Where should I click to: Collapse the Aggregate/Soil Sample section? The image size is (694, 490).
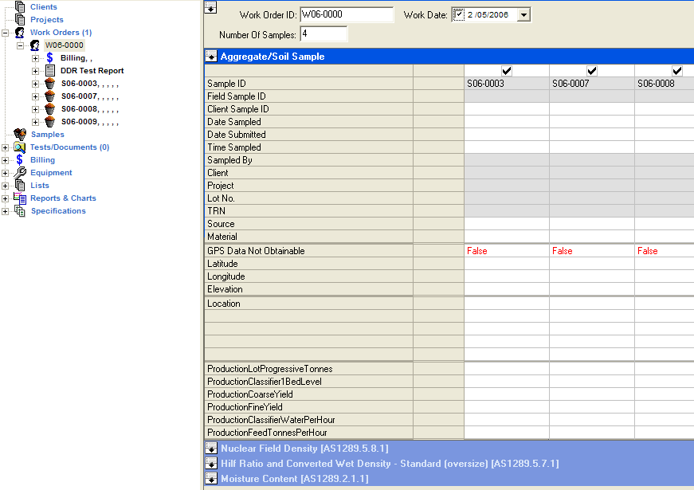[211, 57]
